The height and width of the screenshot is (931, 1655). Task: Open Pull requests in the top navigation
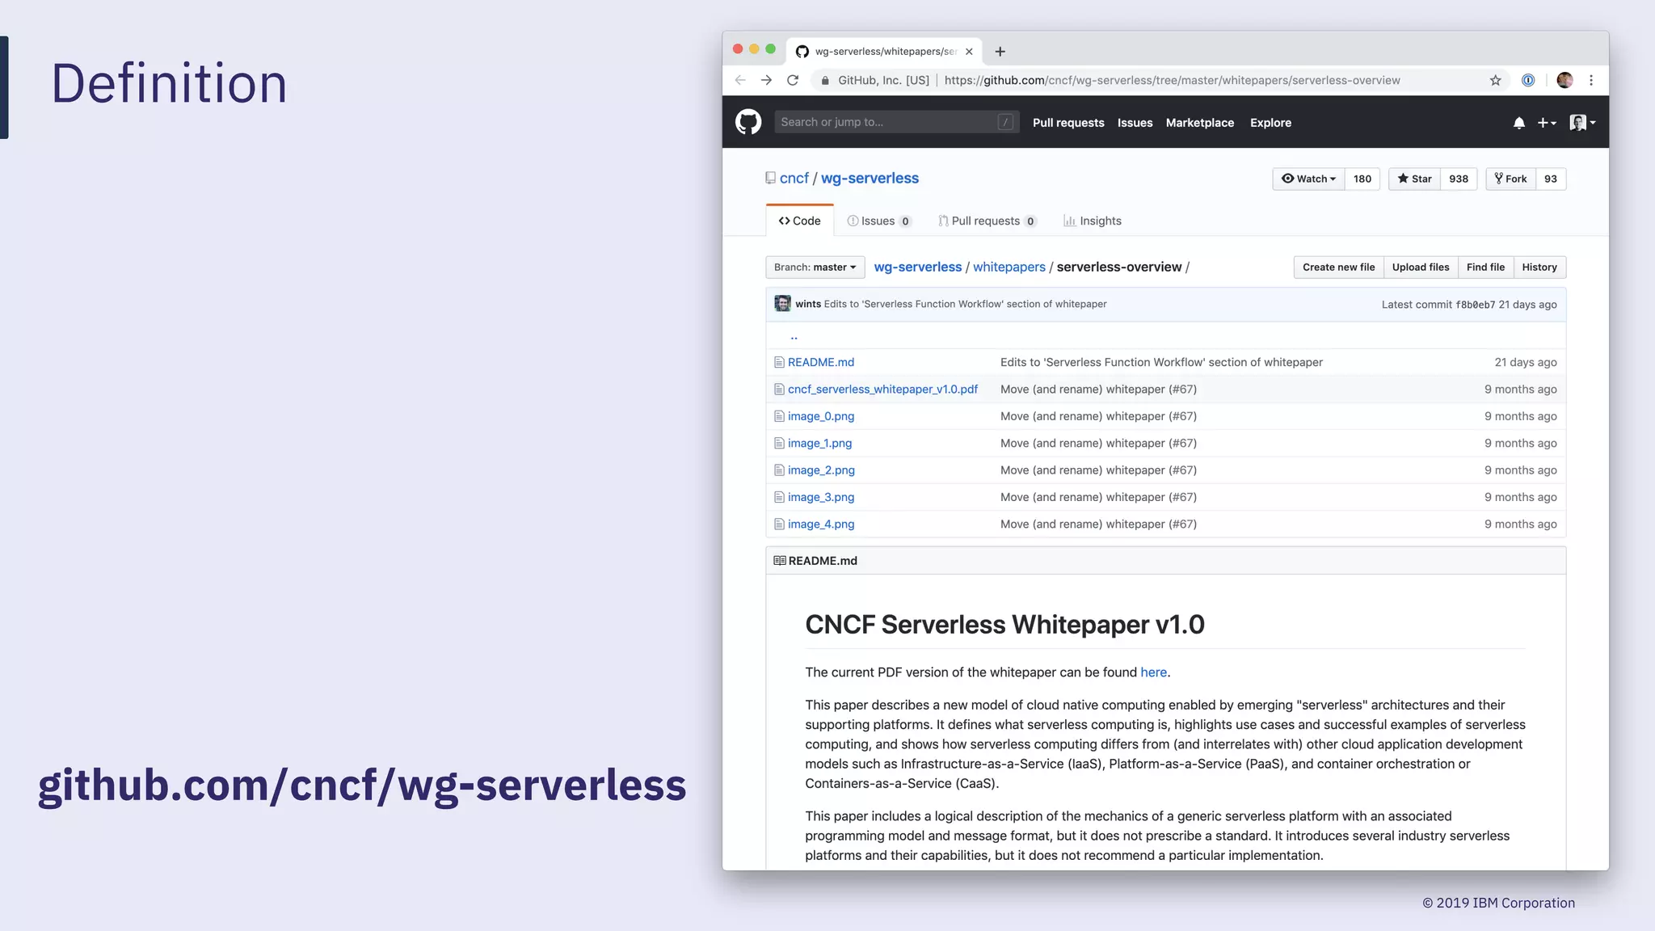pos(1068,123)
